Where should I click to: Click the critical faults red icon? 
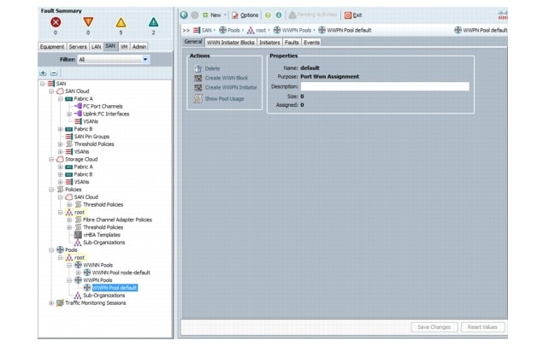pos(56,22)
